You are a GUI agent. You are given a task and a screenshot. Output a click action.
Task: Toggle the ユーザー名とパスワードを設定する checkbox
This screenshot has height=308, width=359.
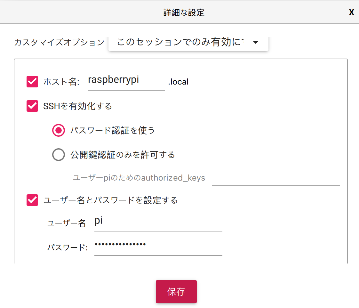click(x=32, y=200)
